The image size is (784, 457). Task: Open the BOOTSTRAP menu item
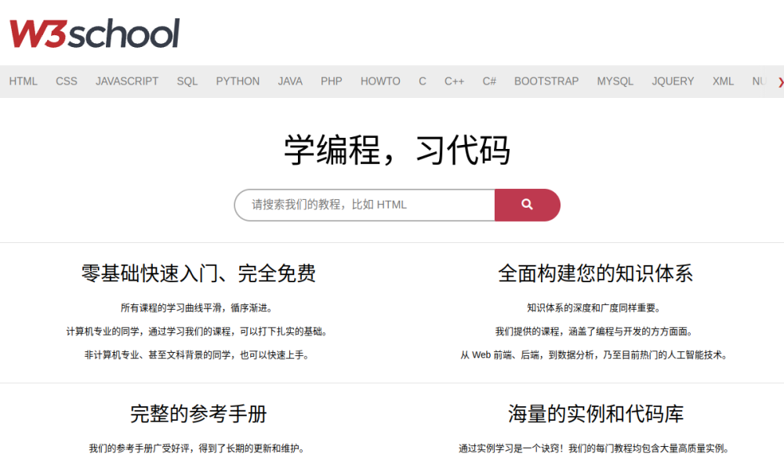546,82
